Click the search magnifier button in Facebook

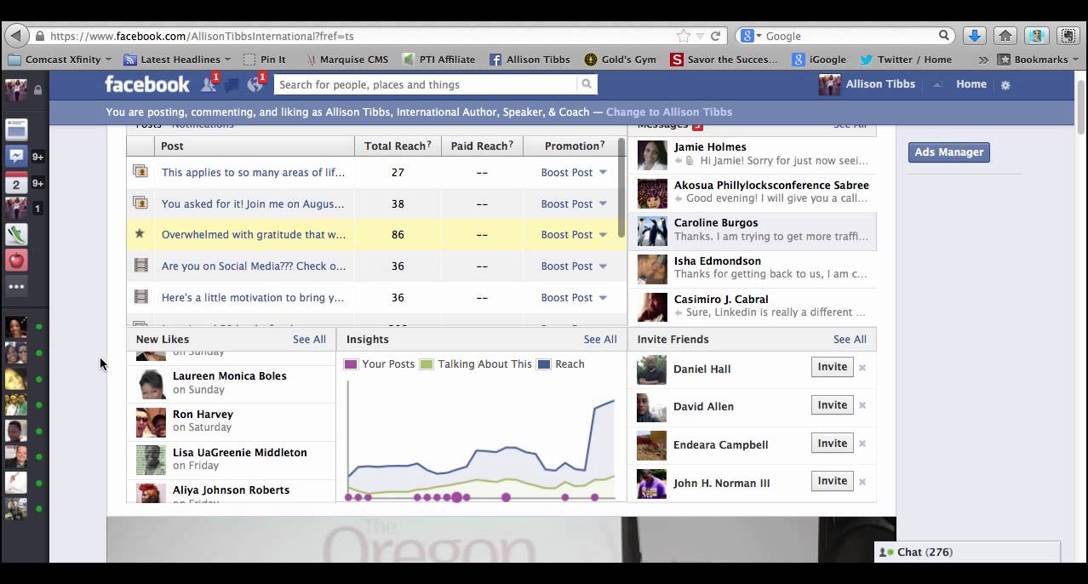[587, 84]
